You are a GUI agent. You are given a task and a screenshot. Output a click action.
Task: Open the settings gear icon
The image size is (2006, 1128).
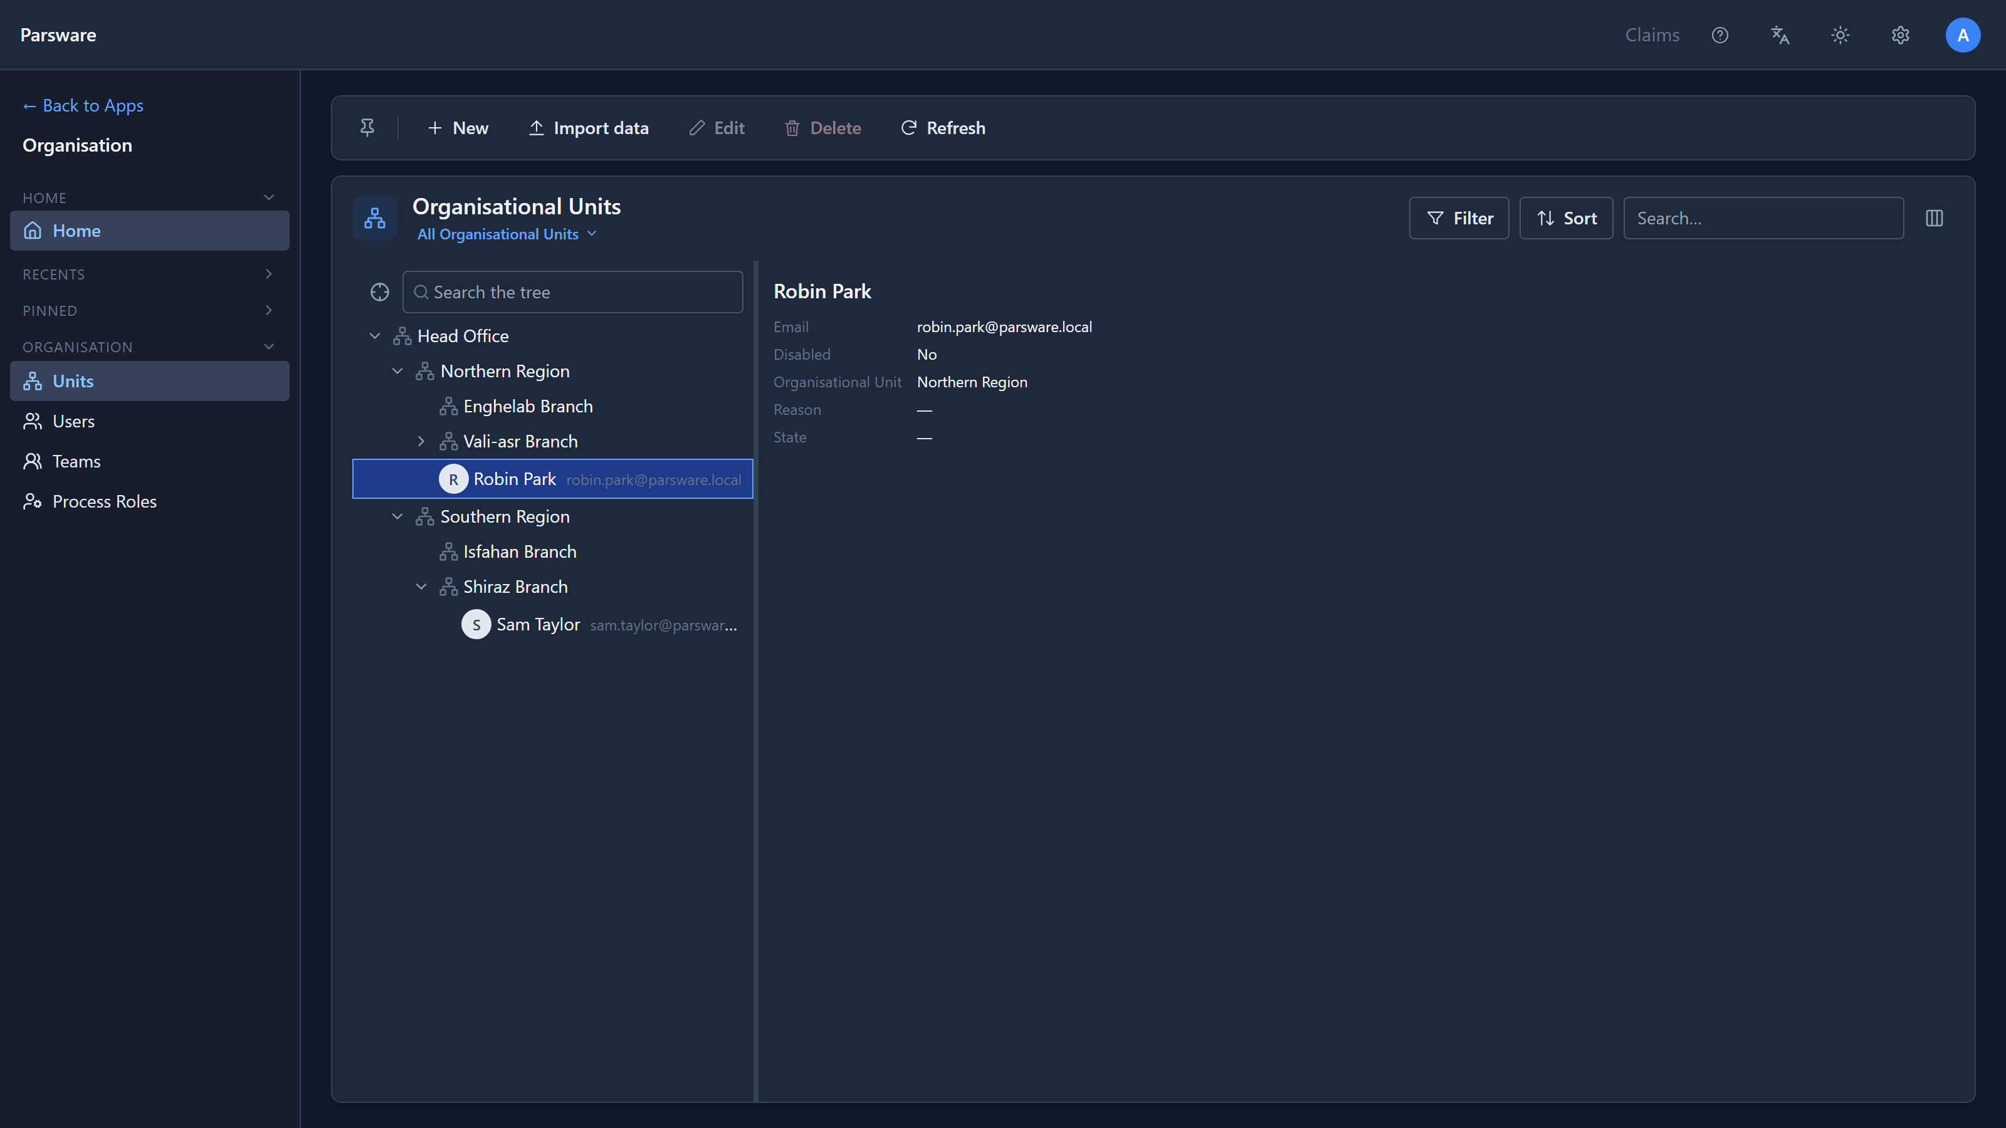[x=1900, y=35]
